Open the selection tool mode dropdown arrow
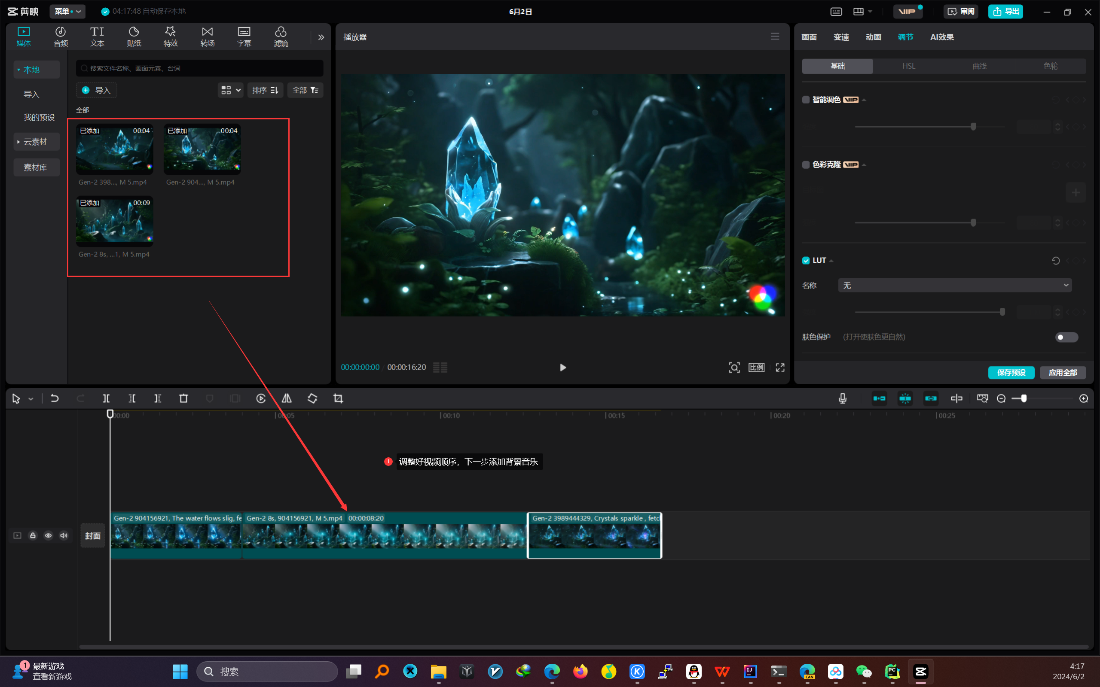 [x=31, y=399]
